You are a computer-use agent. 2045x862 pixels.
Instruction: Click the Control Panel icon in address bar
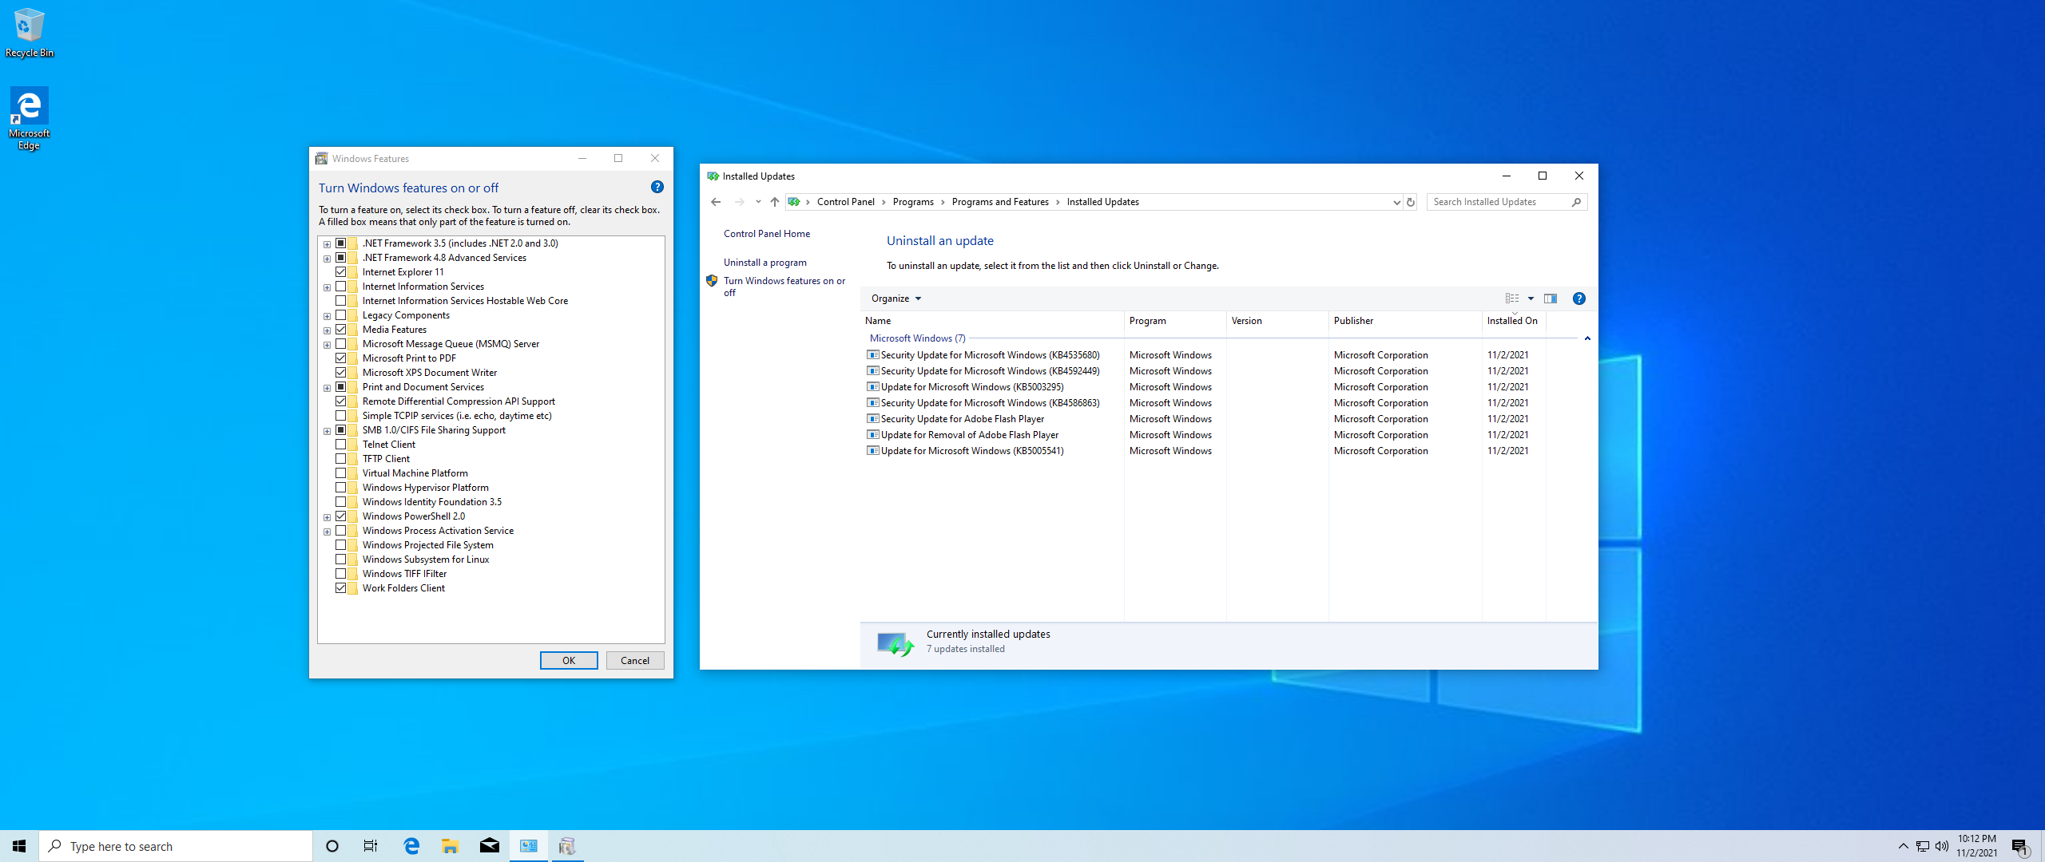794,202
